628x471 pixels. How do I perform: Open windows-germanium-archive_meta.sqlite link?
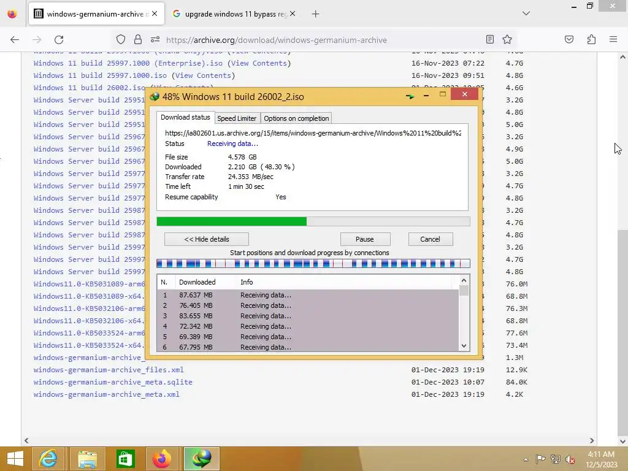coord(113,382)
